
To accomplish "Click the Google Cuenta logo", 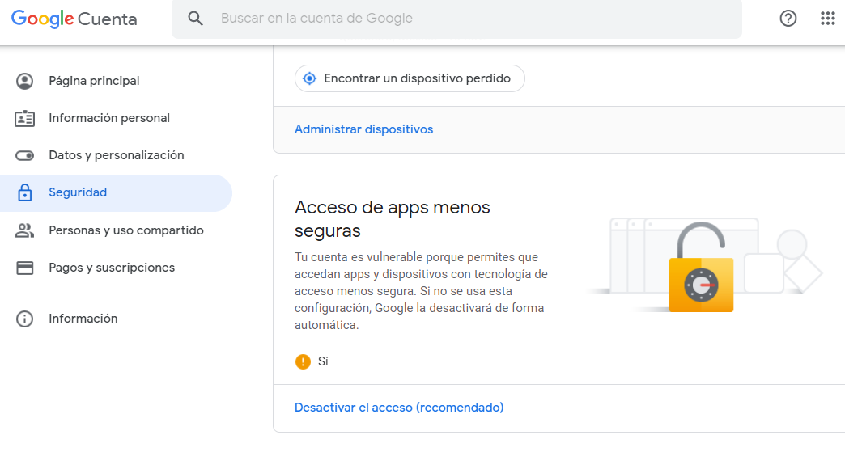I will [x=74, y=19].
